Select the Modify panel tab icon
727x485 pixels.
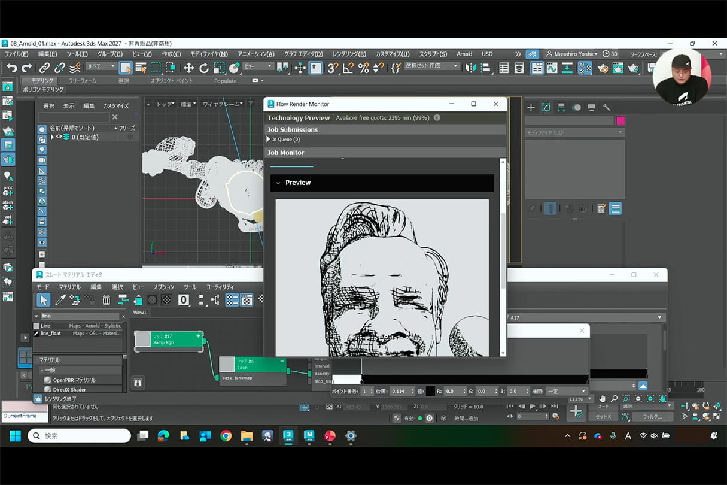tap(546, 107)
